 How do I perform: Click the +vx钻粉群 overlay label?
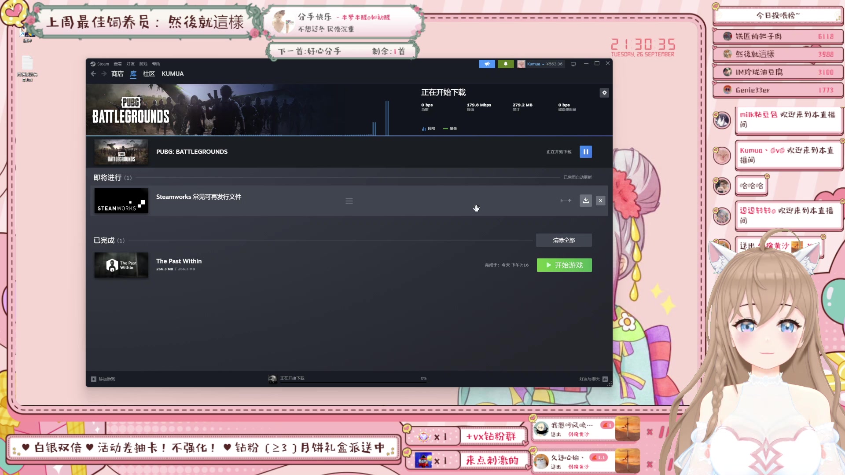click(x=491, y=436)
